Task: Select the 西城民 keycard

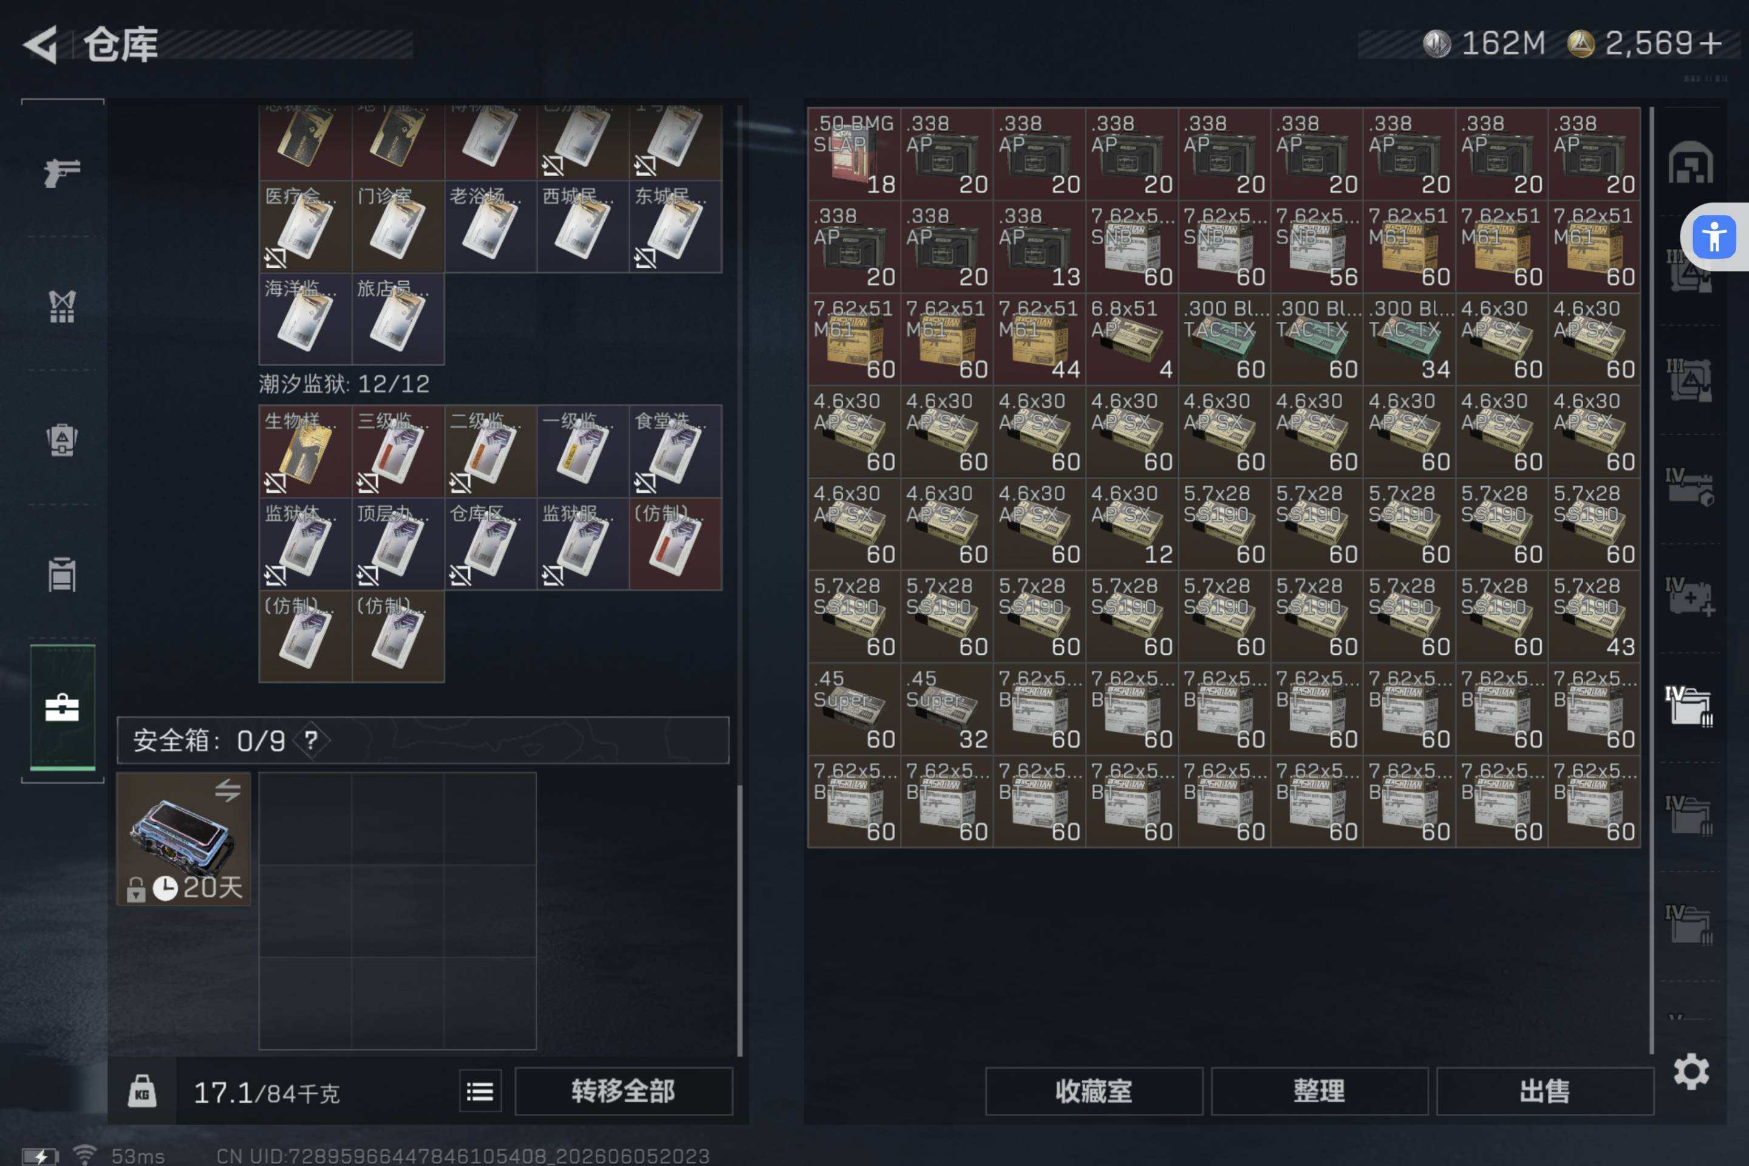Action: (x=582, y=226)
